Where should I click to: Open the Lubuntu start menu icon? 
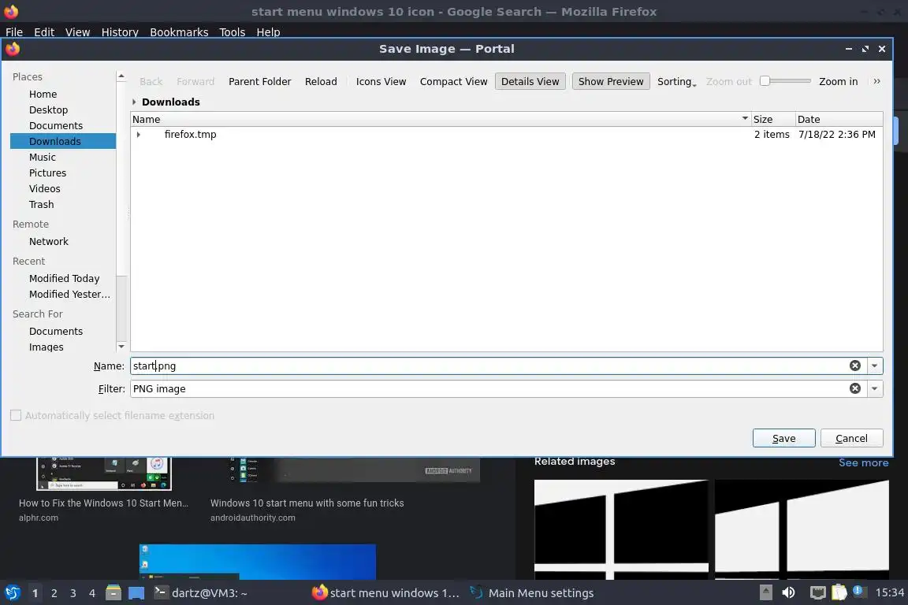click(13, 593)
